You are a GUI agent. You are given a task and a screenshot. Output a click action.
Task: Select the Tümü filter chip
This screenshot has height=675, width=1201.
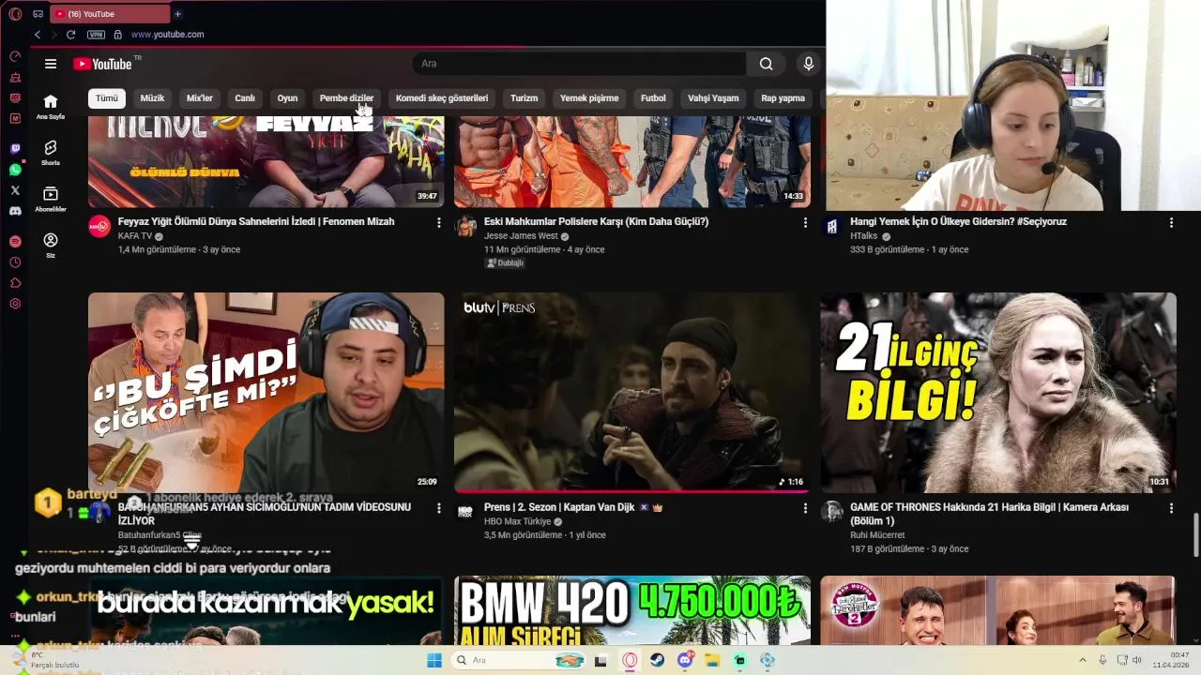point(107,98)
